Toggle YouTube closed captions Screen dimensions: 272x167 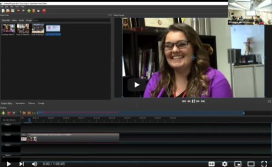click(x=211, y=164)
